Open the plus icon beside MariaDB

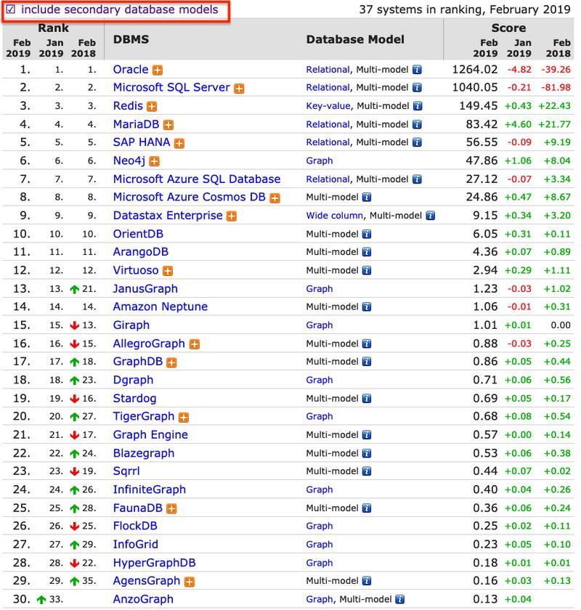point(168,125)
